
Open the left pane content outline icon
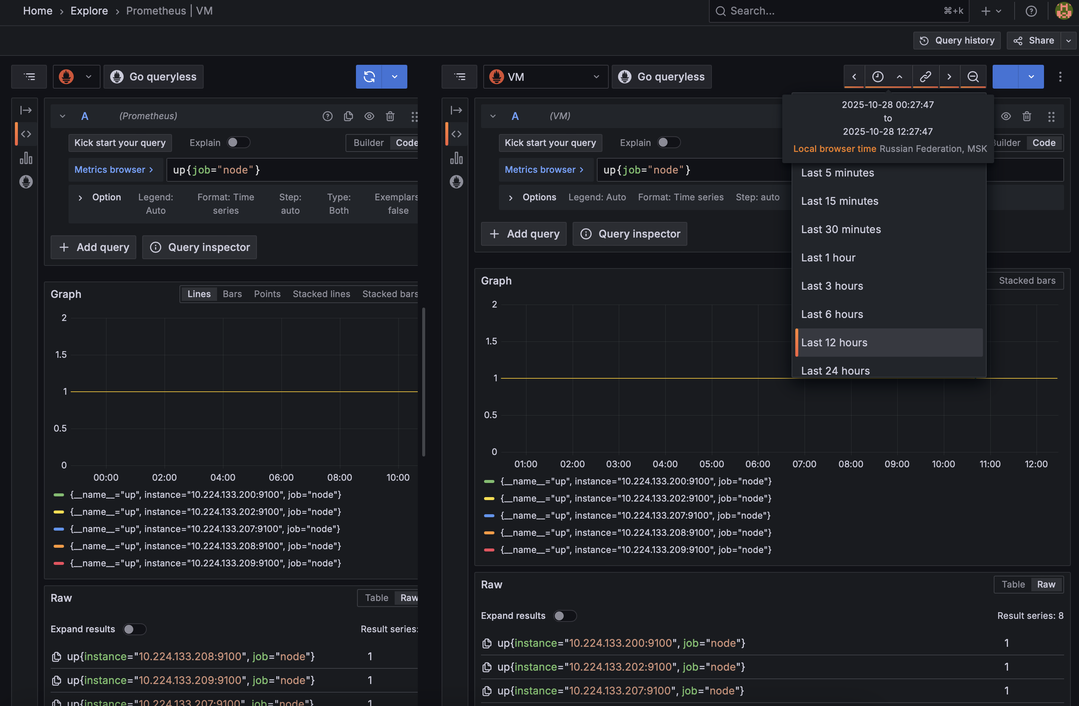click(x=29, y=77)
